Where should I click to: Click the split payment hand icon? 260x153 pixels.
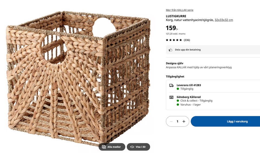(170, 50)
